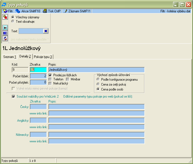Maximize the Typy pokojů window
193x164 pixels.
point(182,5)
